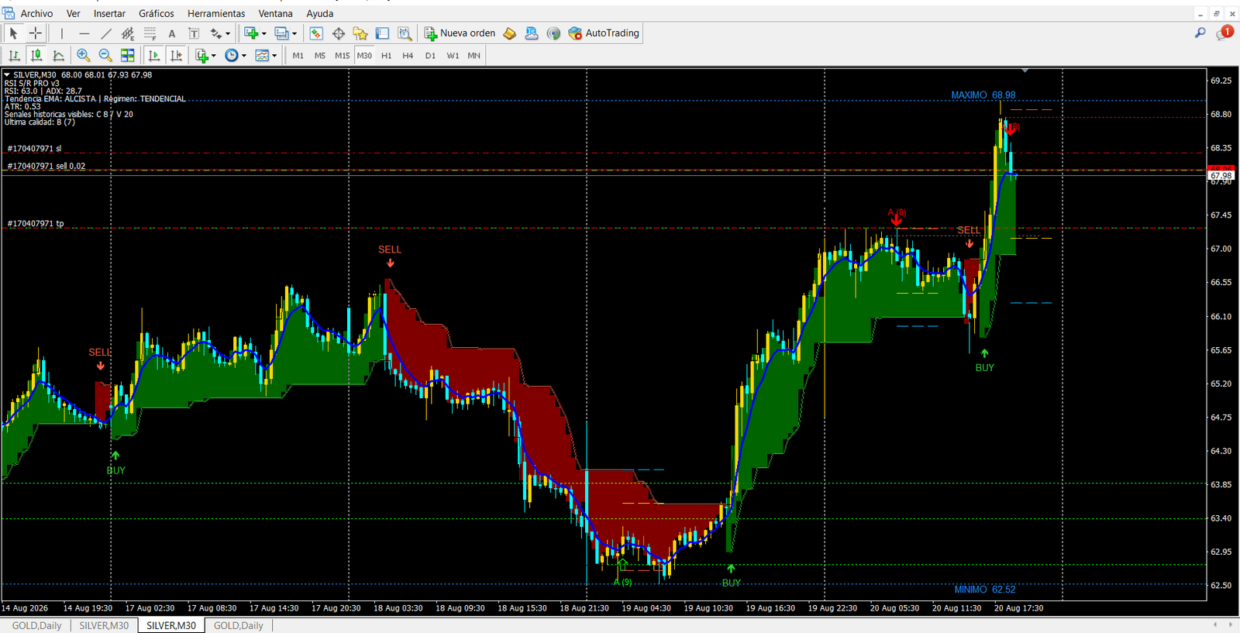Screen dimensions: 1240x633
Task: Select the Text (A) tool
Action: (x=172, y=33)
